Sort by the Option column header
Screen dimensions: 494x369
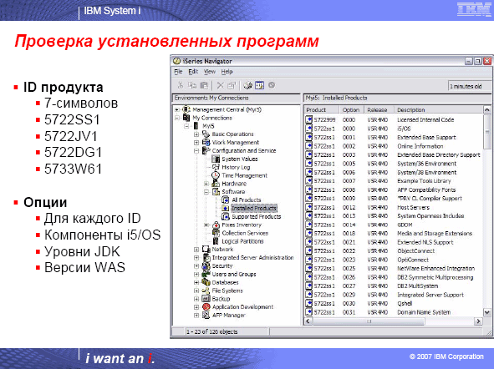(352, 110)
